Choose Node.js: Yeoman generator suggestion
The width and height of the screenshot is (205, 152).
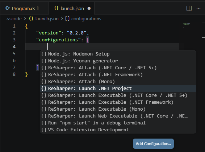pos(118,61)
